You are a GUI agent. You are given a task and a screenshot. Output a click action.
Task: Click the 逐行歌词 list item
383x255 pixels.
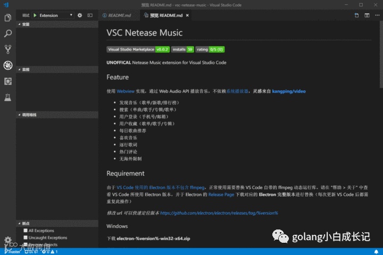pyautogui.click(x=128, y=144)
